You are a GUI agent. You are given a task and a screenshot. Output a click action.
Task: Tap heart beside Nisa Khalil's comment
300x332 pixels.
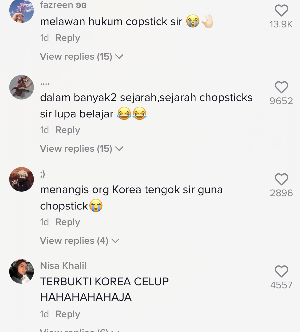click(x=281, y=271)
